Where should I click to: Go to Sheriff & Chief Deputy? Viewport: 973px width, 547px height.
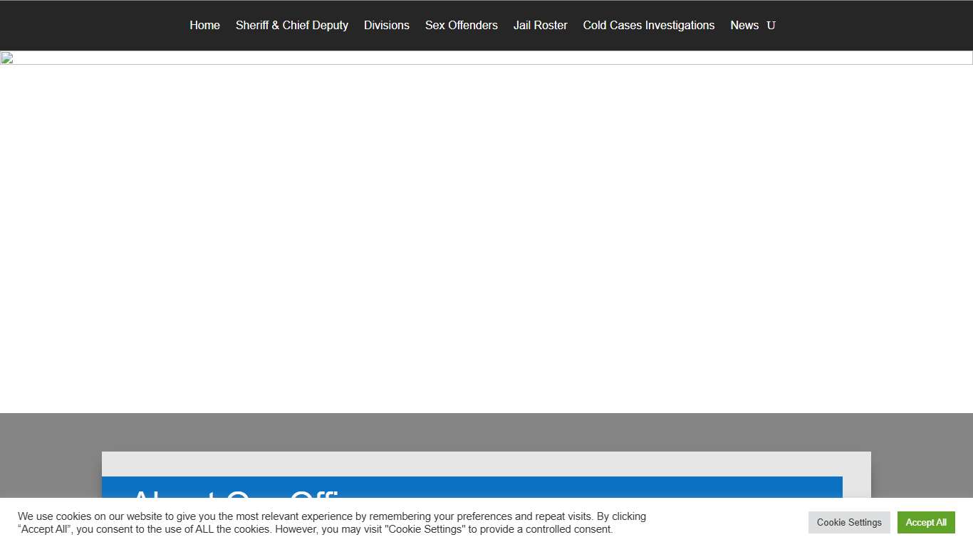point(291,26)
